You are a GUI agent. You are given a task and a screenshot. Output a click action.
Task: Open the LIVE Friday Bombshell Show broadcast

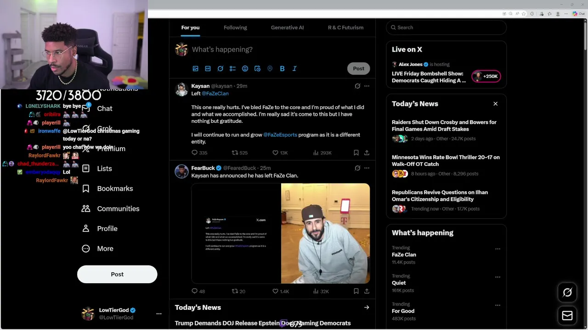tap(429, 77)
